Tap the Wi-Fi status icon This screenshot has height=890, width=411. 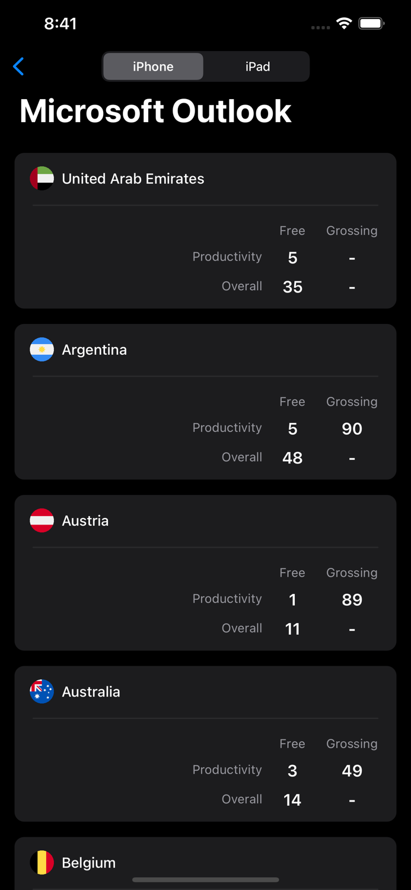(x=345, y=24)
